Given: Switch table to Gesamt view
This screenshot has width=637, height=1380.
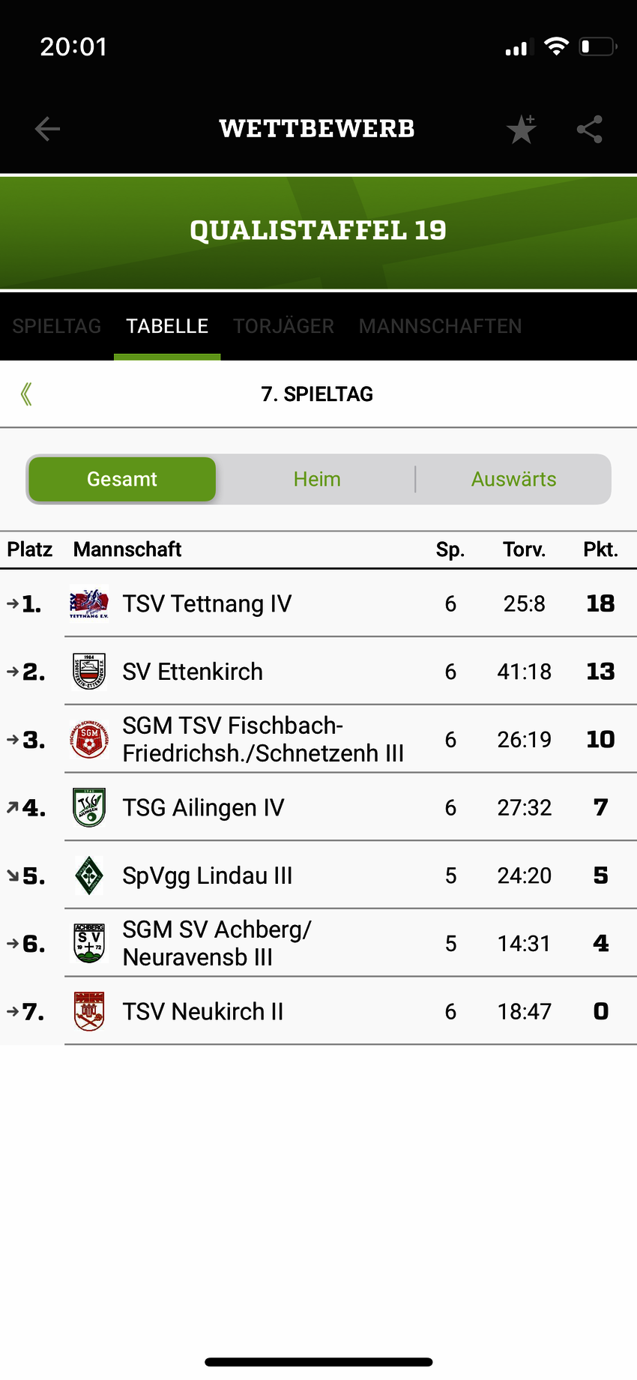Looking at the screenshot, I should click(122, 479).
